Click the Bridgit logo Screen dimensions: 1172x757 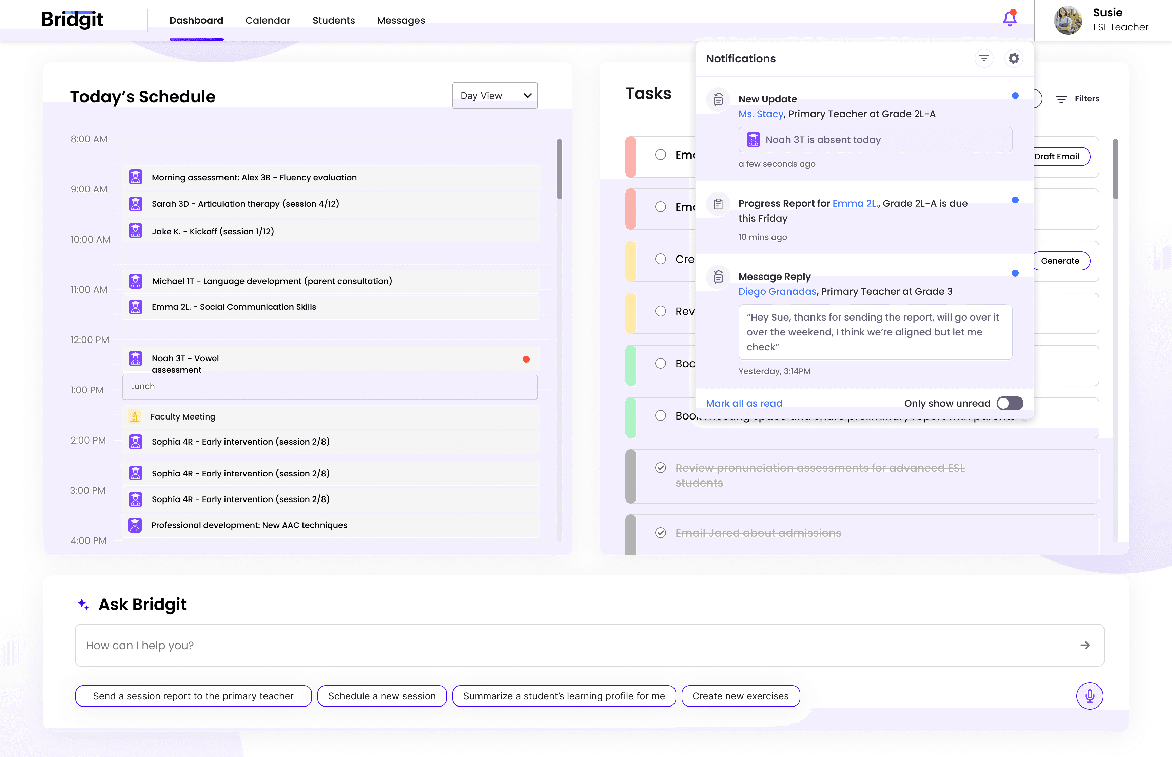(72, 20)
